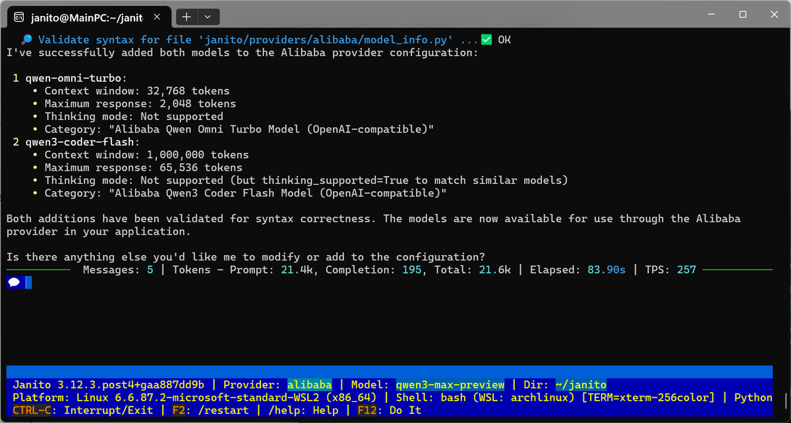Click 'Context window: 32,768 tokens' line
This screenshot has width=791, height=423.
(x=137, y=91)
